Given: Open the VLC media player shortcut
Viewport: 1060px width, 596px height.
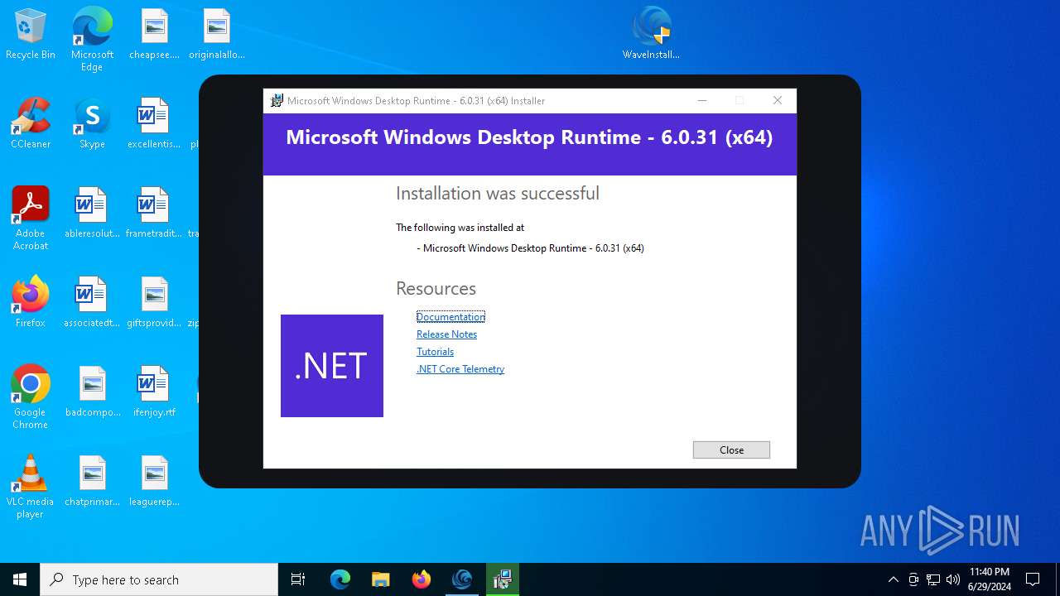Looking at the screenshot, I should (x=31, y=487).
